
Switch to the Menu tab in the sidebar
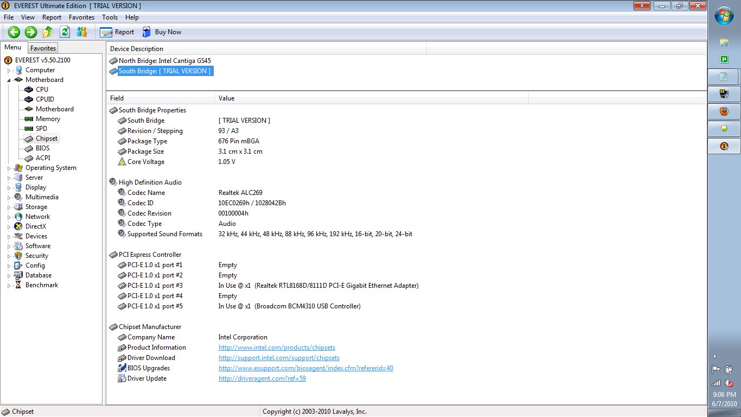13,47
